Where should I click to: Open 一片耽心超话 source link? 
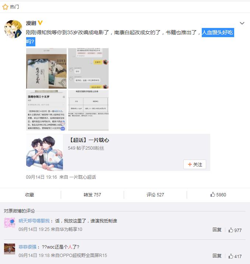(82, 177)
